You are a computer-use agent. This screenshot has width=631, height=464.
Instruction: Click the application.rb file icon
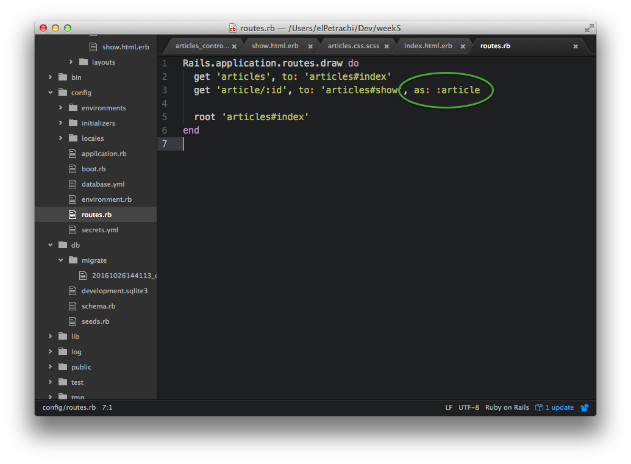[73, 153]
